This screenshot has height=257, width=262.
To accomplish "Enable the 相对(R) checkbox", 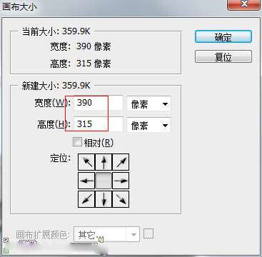I will click(77, 142).
